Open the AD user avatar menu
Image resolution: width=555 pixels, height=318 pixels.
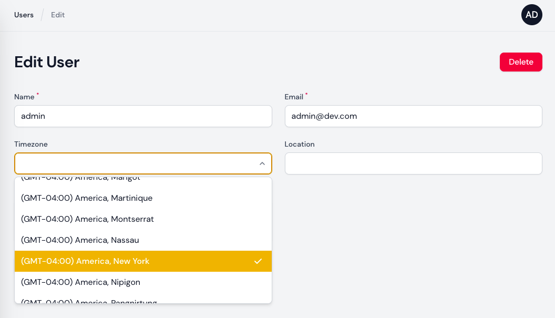[531, 15]
